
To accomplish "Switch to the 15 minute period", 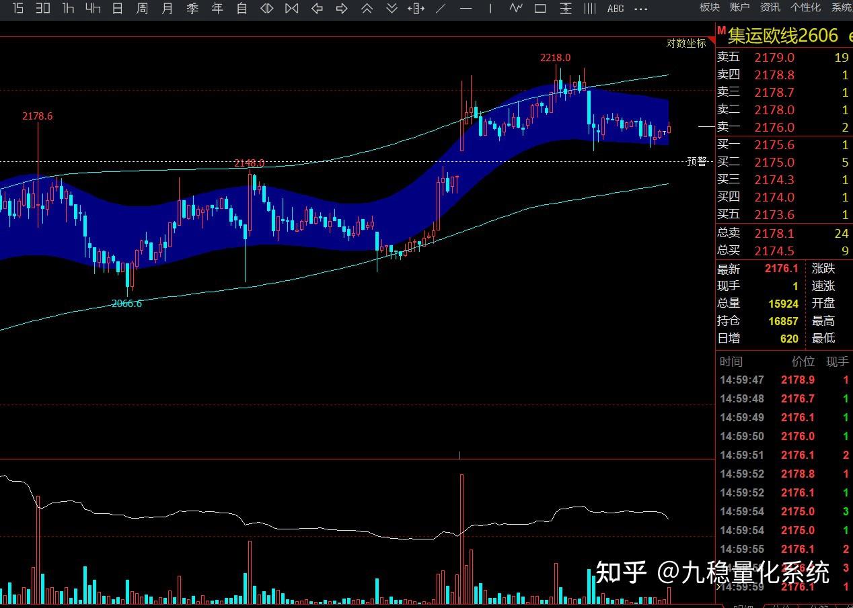I will coord(18,8).
